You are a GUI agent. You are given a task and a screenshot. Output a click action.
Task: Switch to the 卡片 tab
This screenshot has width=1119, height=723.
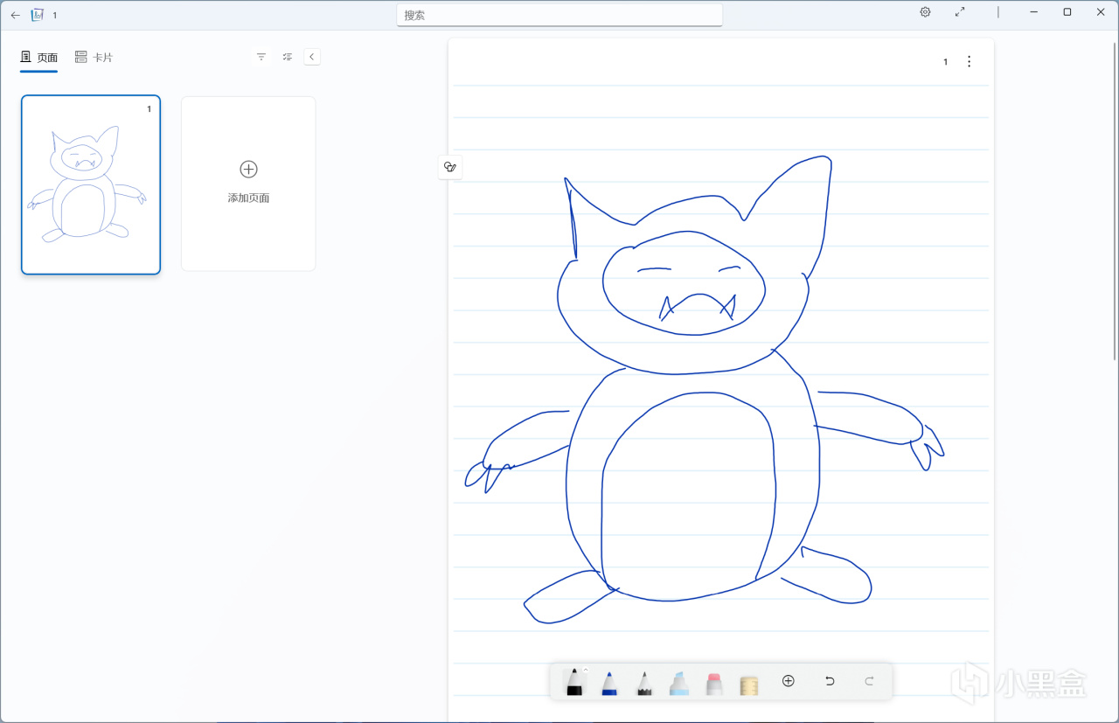tap(94, 58)
